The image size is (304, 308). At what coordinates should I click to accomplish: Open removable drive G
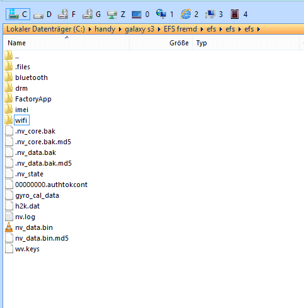[x=91, y=14]
